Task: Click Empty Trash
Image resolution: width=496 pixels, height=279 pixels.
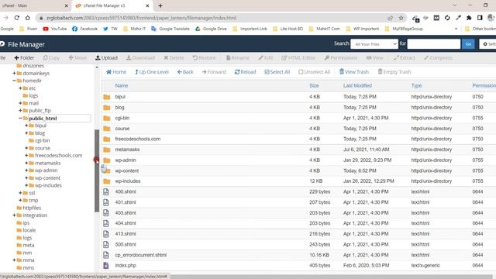Action: tap(394, 72)
